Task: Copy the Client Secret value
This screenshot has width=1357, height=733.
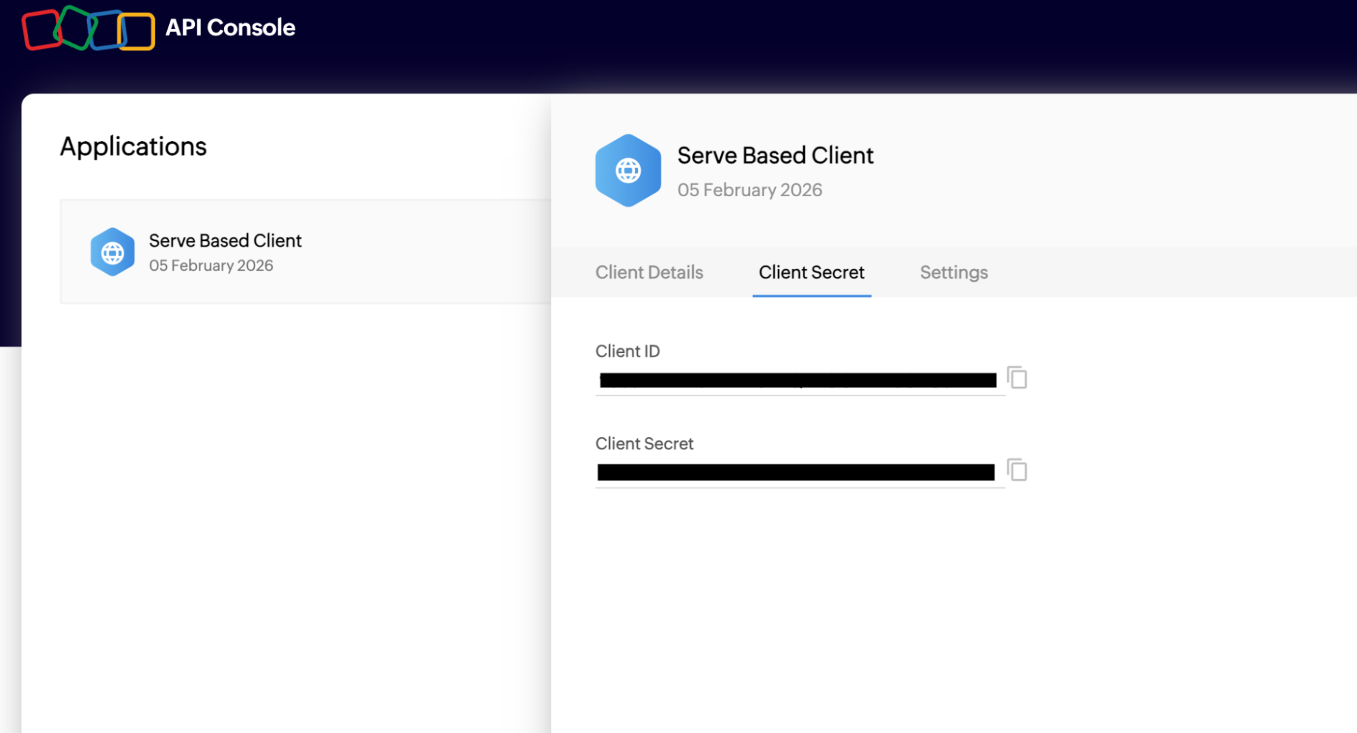Action: point(1017,470)
